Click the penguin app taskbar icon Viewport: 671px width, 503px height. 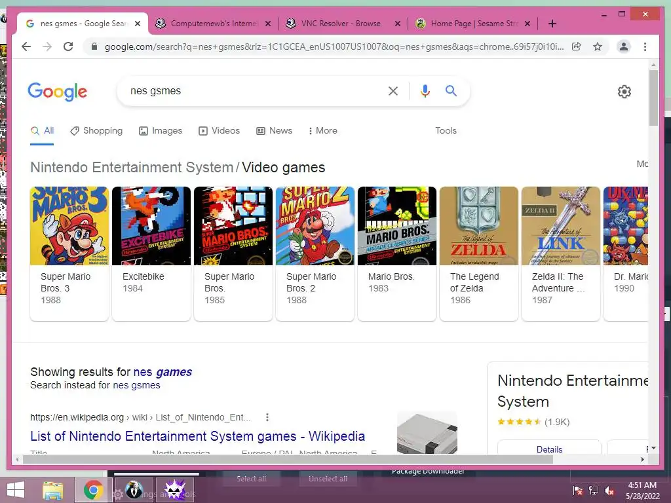pos(134,490)
